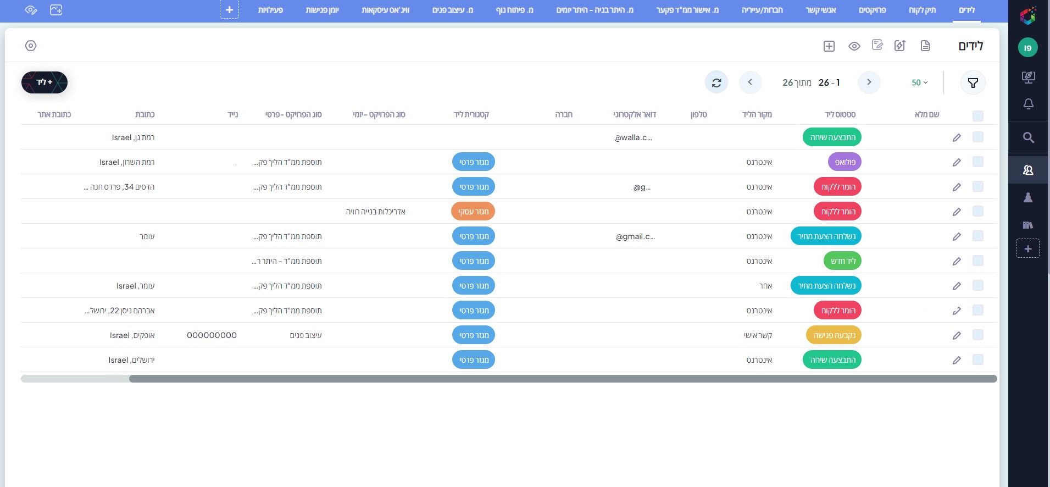Open the notifications bell in sidebar
The height and width of the screenshot is (487, 1050).
tap(1028, 104)
